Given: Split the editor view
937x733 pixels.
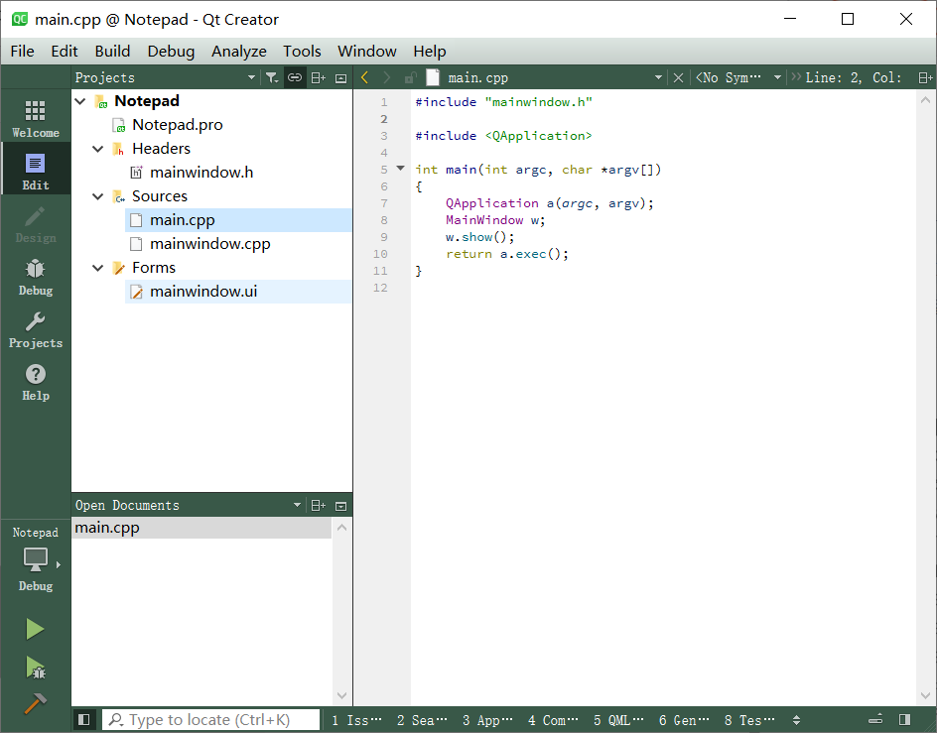Looking at the screenshot, I should point(925,77).
